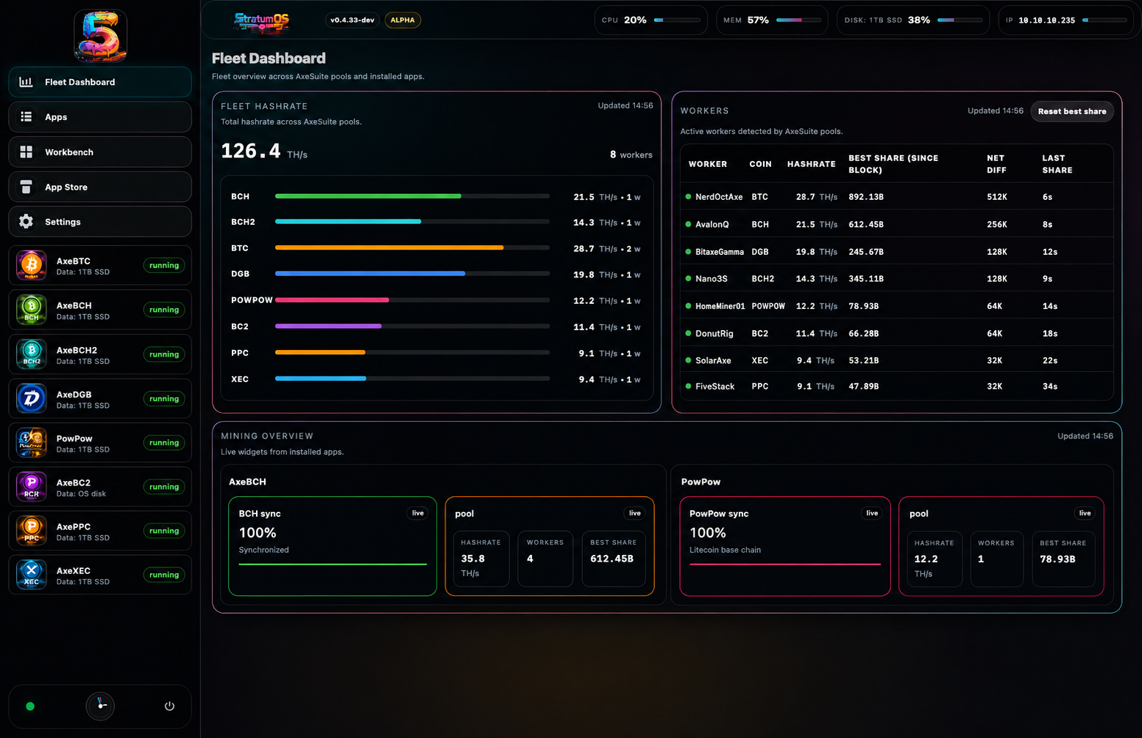The height and width of the screenshot is (738, 1142).
Task: Click the Workbench grid icon
Action: (x=26, y=152)
